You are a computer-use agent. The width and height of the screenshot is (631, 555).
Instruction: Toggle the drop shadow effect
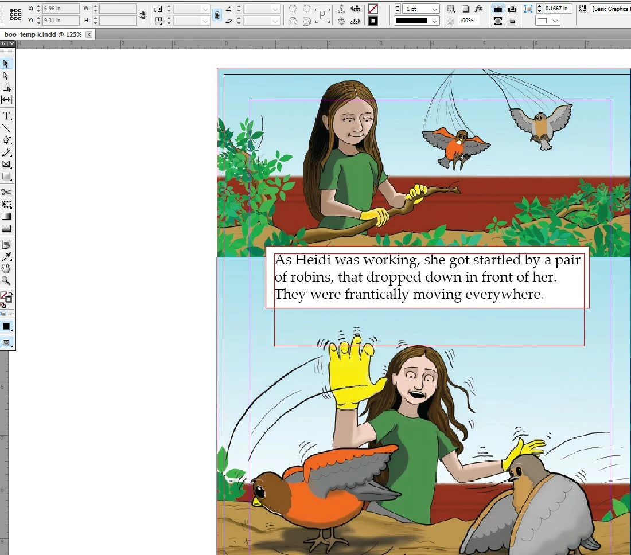click(x=465, y=9)
